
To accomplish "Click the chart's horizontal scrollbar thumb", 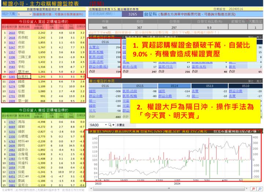I will (x=169, y=189).
